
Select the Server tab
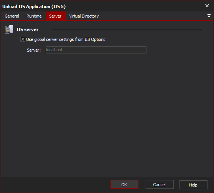(55, 16)
